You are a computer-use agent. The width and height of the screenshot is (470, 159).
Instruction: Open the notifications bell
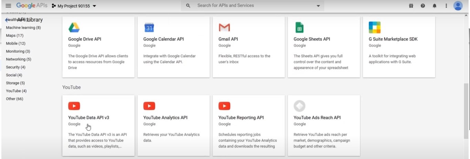pyautogui.click(x=434, y=6)
